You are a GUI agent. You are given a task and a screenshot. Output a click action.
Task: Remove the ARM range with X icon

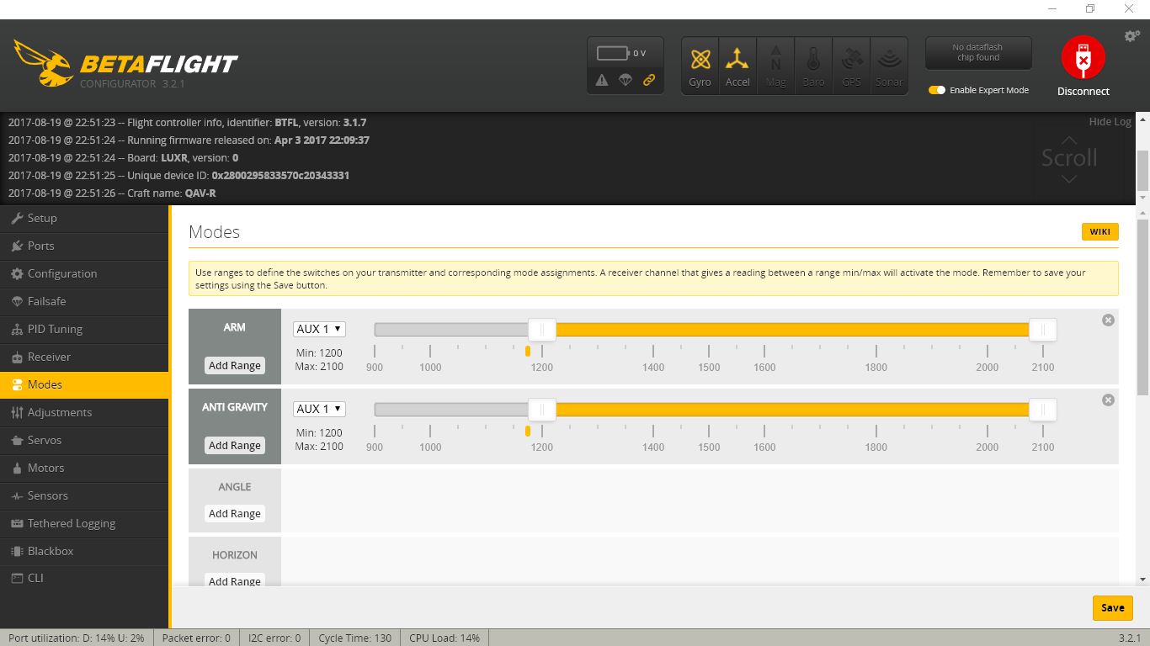1108,320
